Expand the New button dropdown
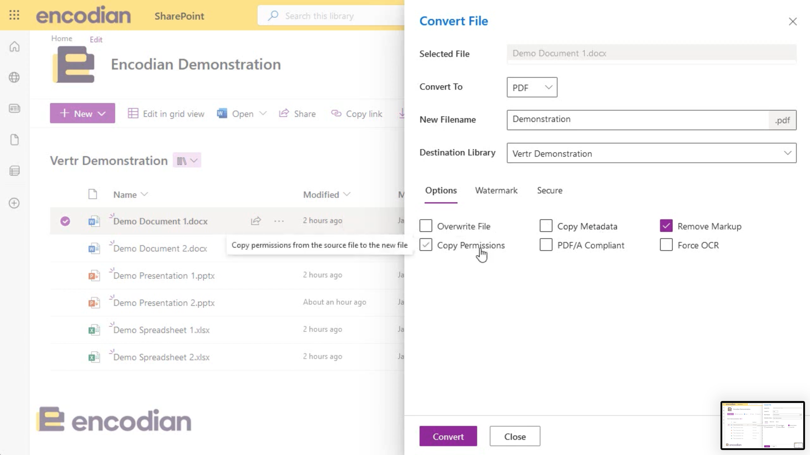Image resolution: width=810 pixels, height=455 pixels. (102, 114)
